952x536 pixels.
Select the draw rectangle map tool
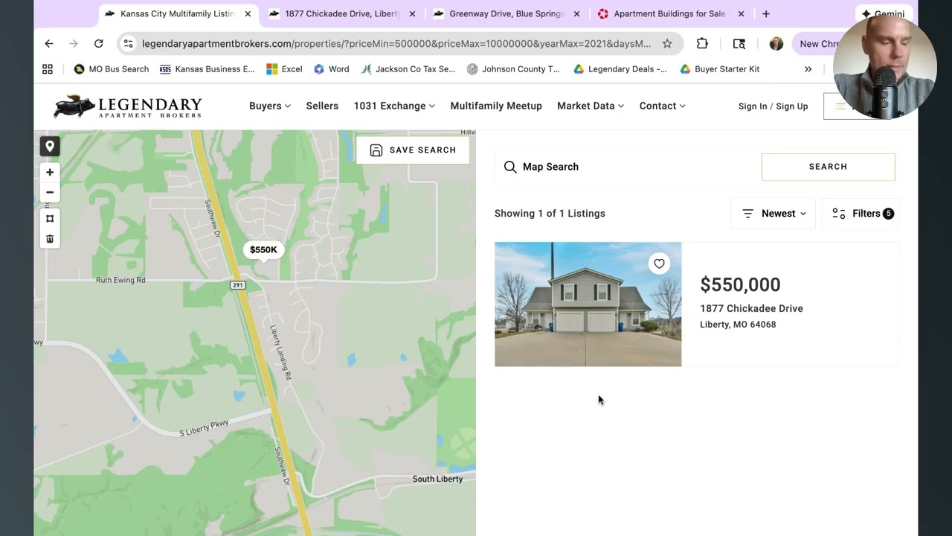click(x=50, y=218)
